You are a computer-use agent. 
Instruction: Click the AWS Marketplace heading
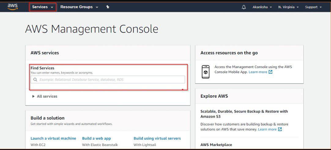point(216,145)
